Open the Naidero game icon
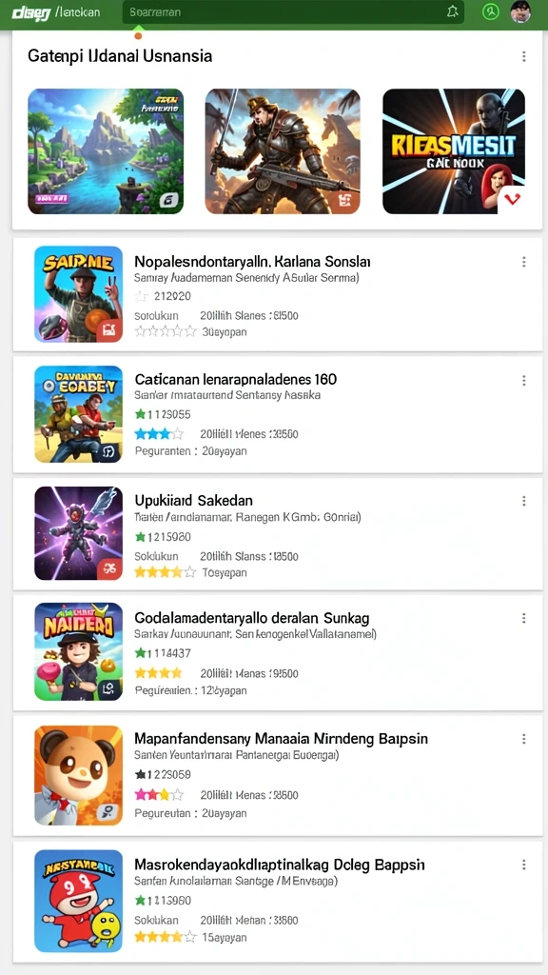This screenshot has width=548, height=975. pos(78,651)
